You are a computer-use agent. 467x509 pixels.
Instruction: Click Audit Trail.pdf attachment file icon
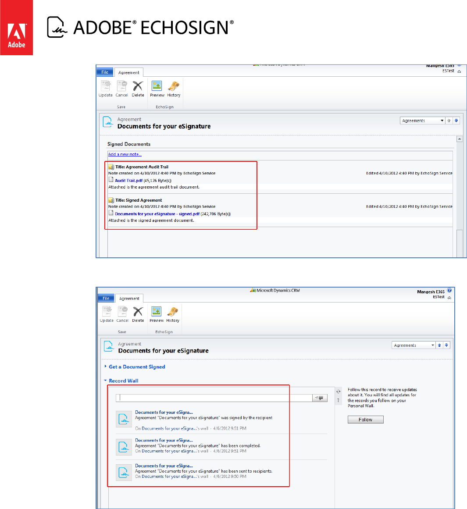(111, 179)
